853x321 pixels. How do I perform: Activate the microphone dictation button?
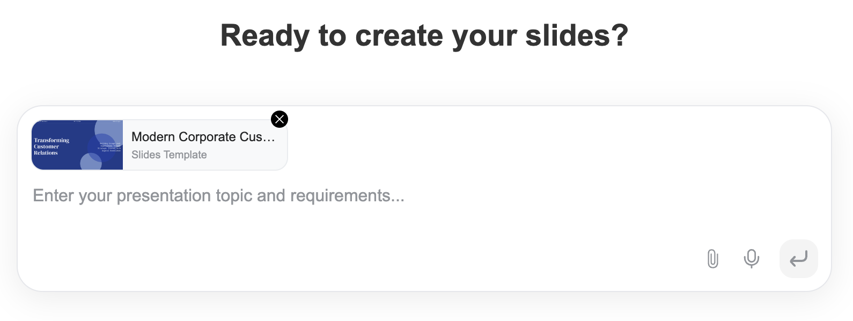coord(752,259)
